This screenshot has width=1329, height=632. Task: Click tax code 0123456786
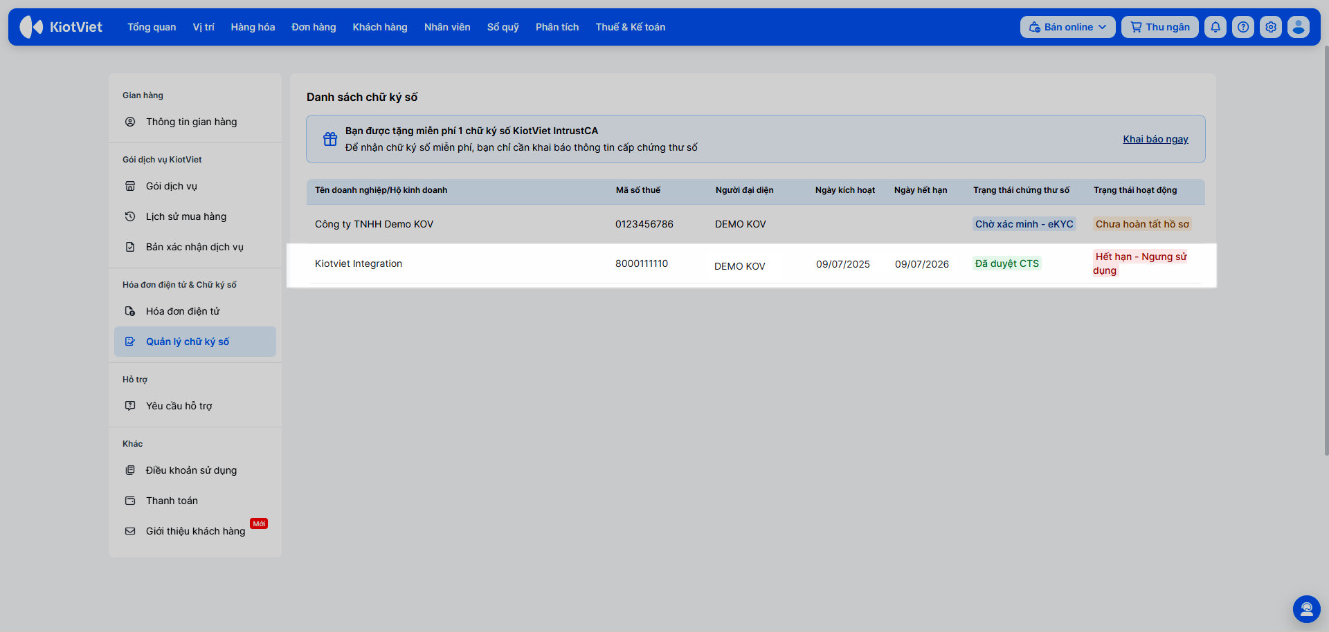point(644,224)
